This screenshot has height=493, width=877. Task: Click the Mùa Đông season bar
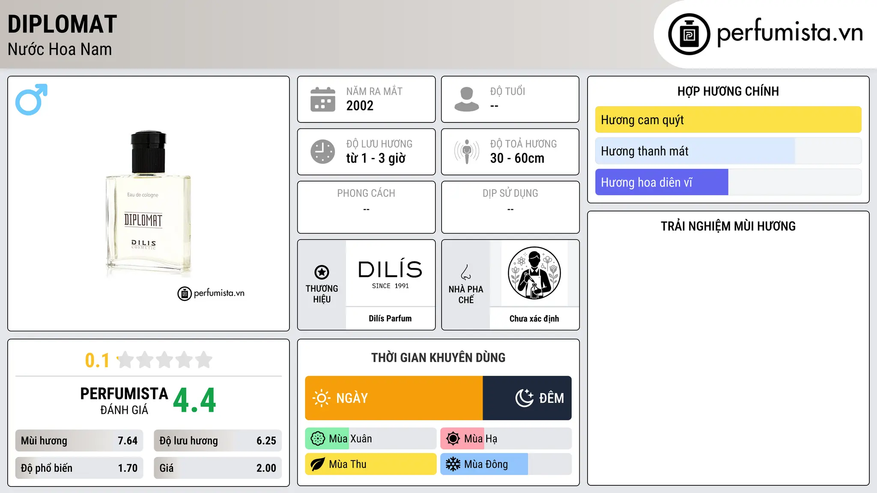pyautogui.click(x=506, y=464)
